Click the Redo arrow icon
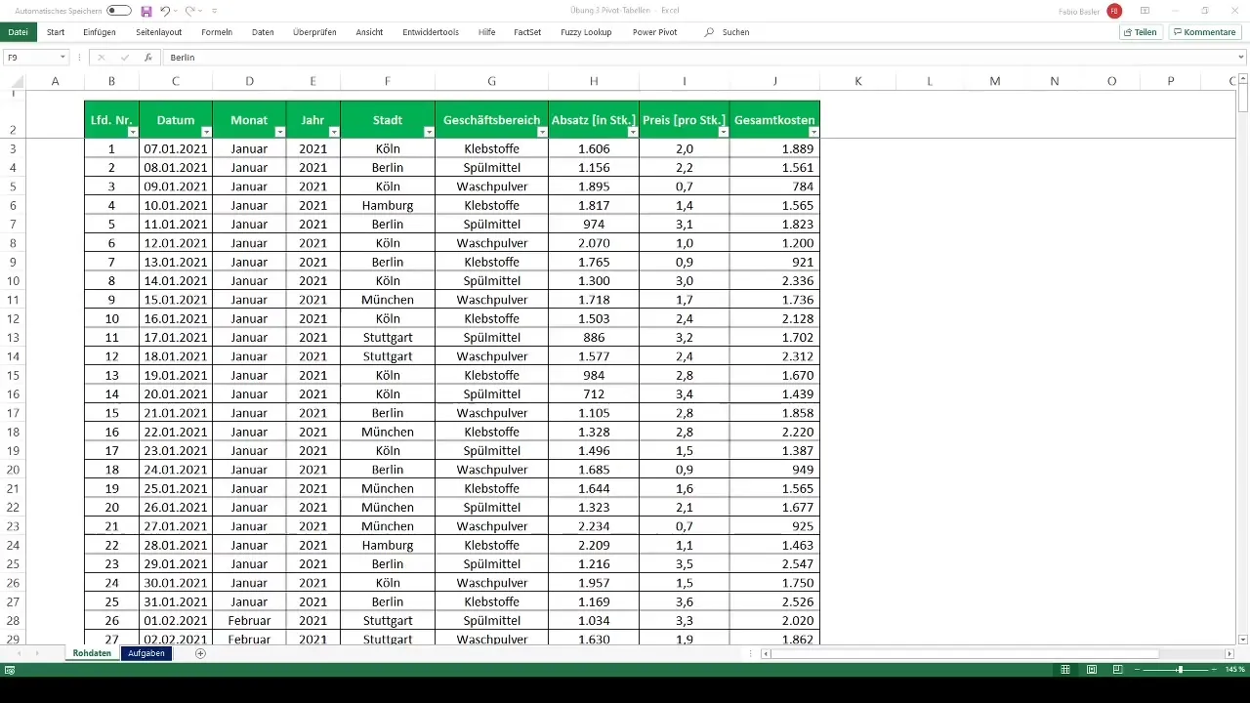This screenshot has width=1250, height=703. click(189, 11)
